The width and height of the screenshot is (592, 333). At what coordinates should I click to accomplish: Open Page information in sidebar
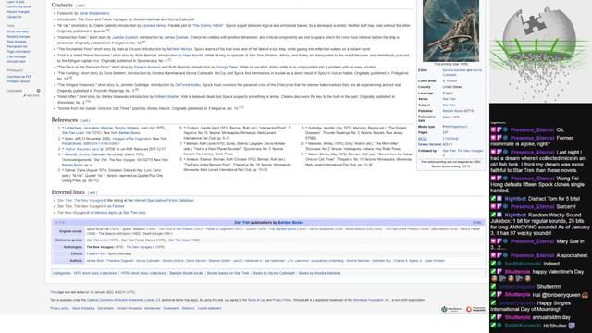coord(18,52)
